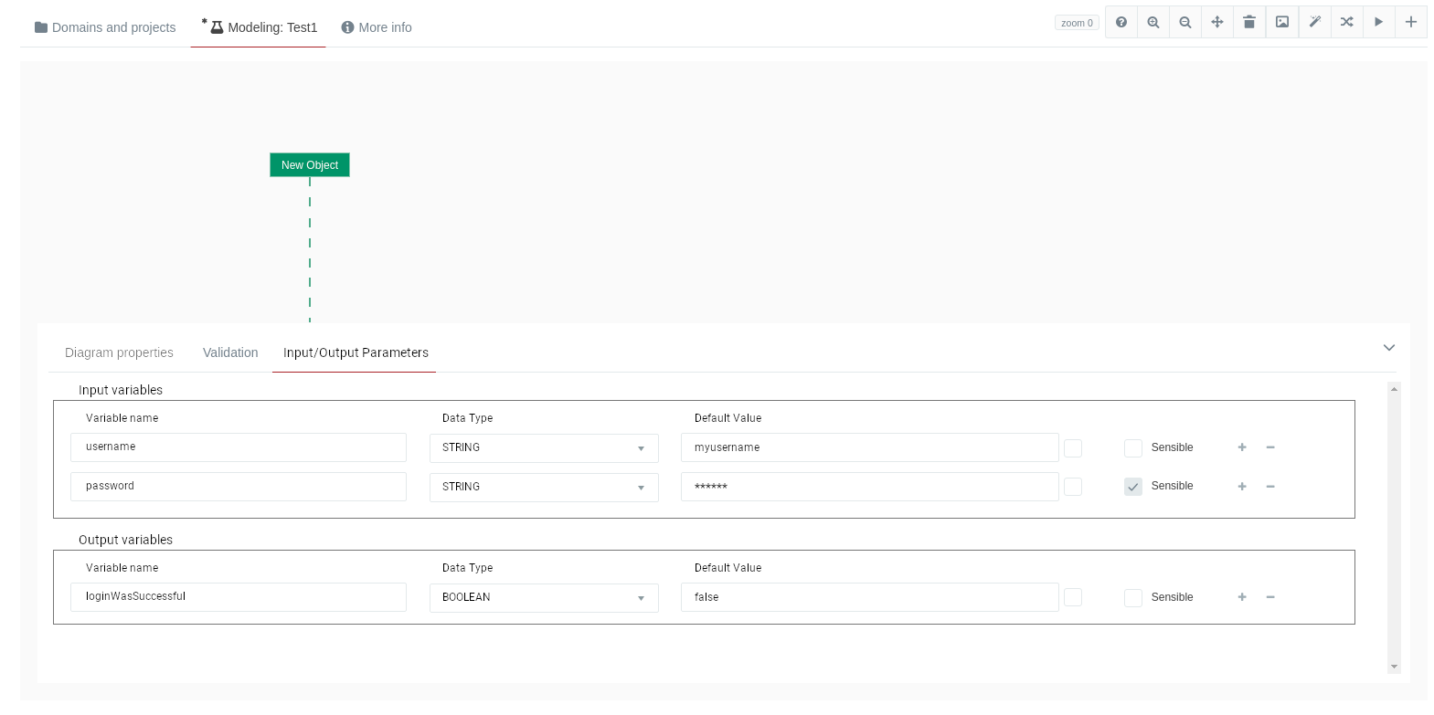This screenshot has width=1434, height=715.
Task: Click the shuffle arrows icon
Action: 1347,22
